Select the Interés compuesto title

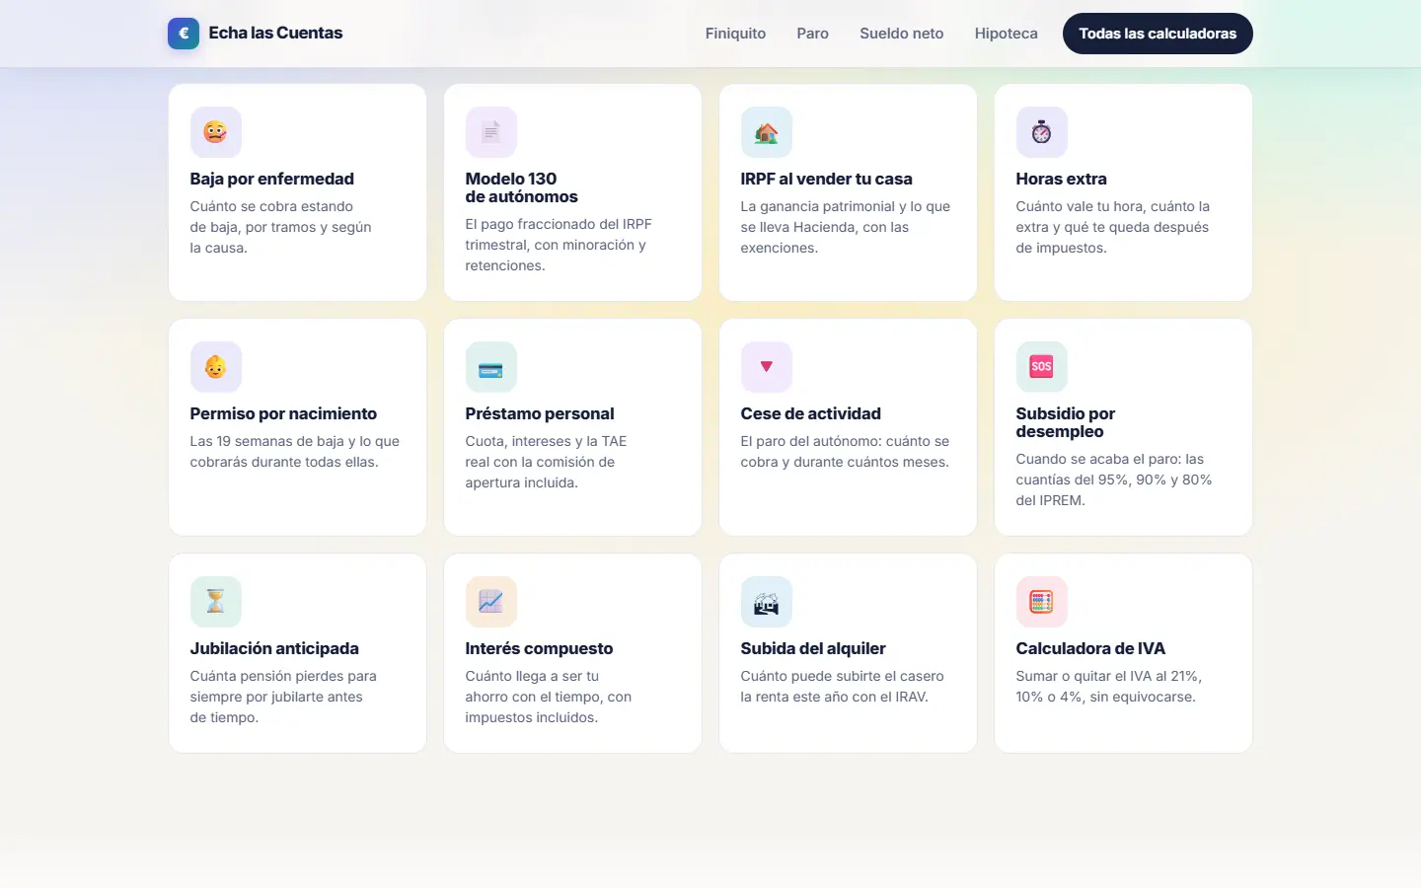pyautogui.click(x=540, y=648)
